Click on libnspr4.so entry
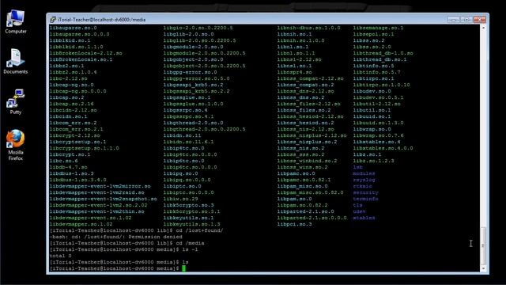This screenshot has width=506, height=285. [294, 72]
